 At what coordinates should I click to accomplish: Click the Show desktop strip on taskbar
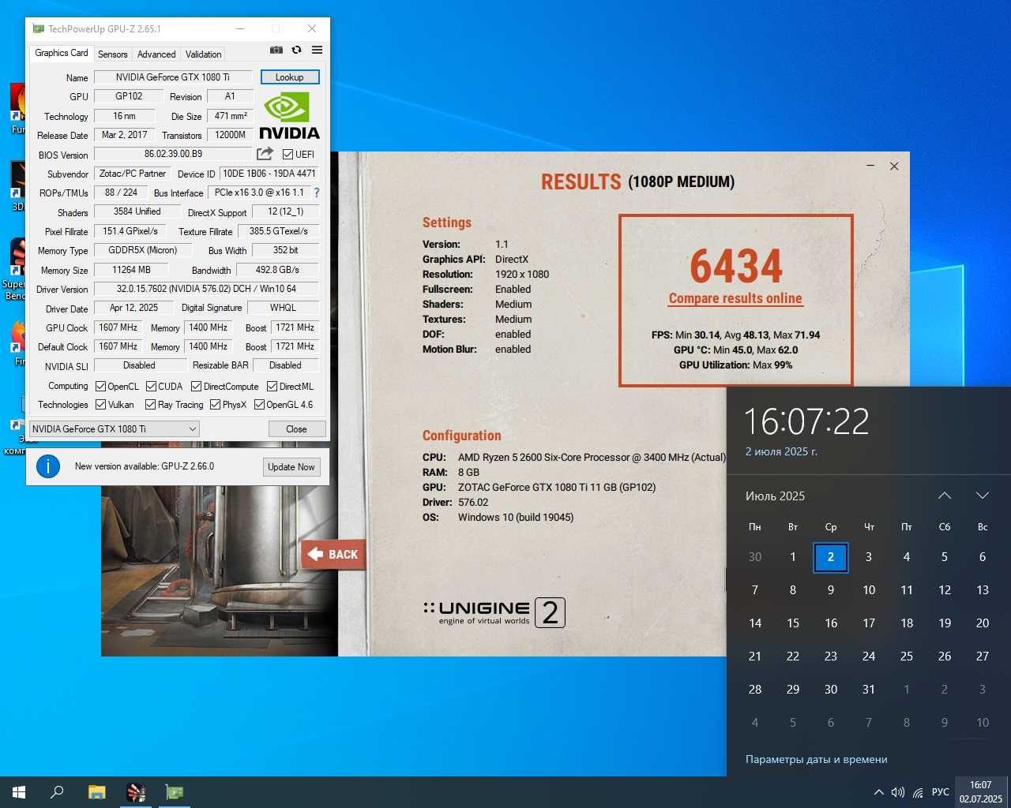click(x=1009, y=792)
